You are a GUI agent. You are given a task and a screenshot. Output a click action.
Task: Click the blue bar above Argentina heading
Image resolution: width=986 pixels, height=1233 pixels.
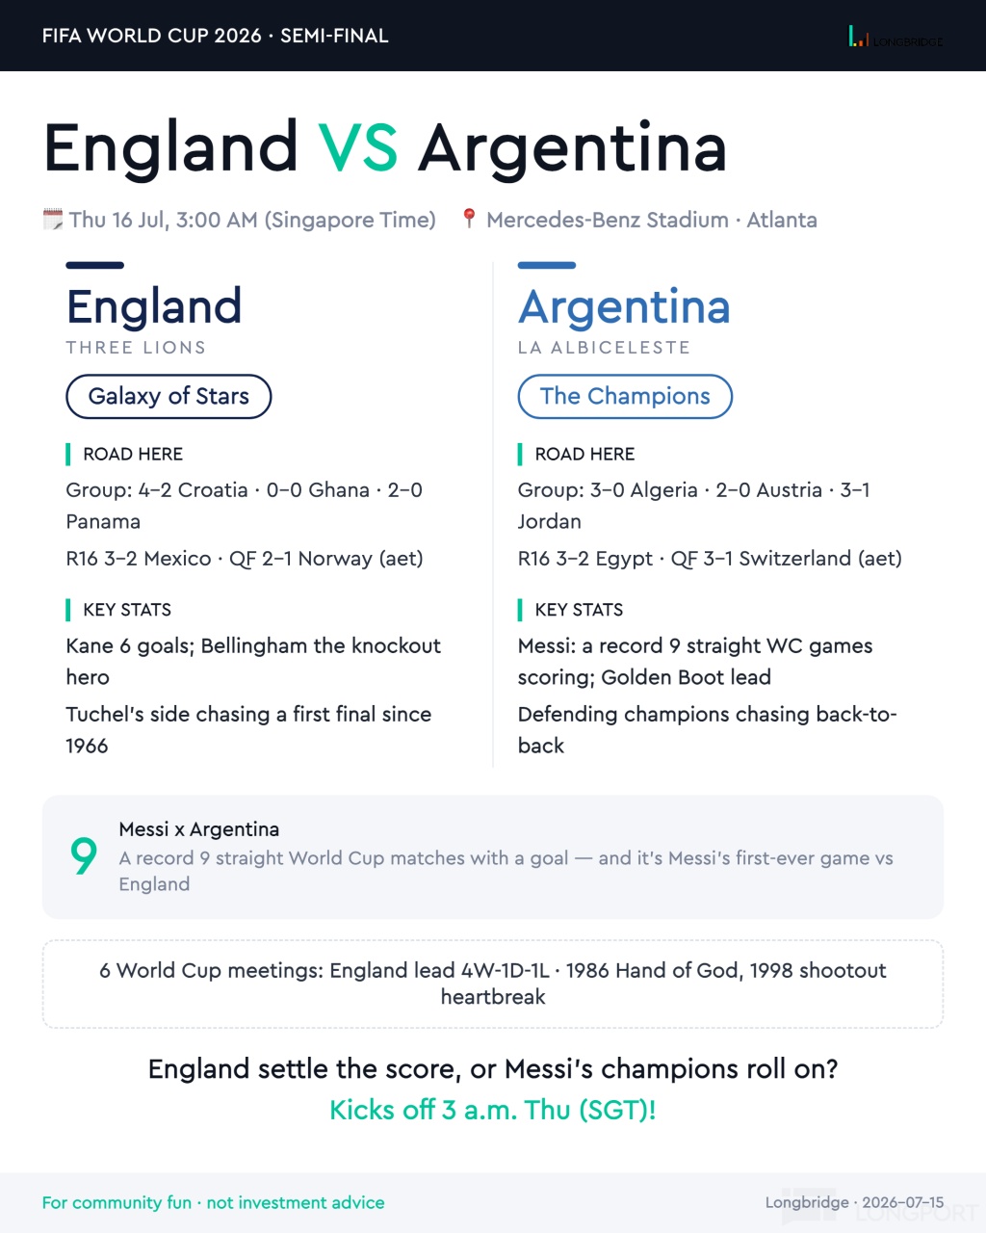[x=547, y=265]
